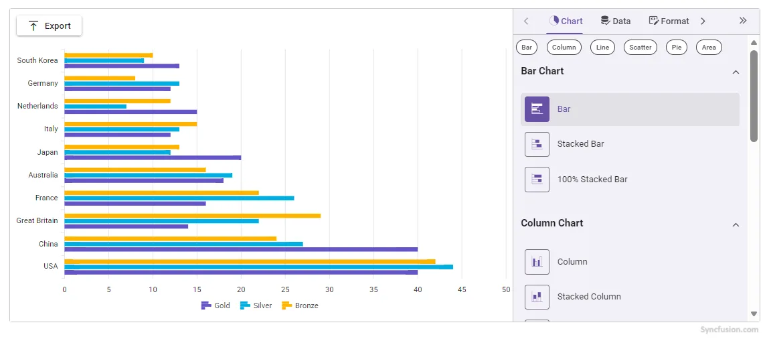767x339 pixels.
Task: Jump to Pie chip filter
Action: (677, 48)
